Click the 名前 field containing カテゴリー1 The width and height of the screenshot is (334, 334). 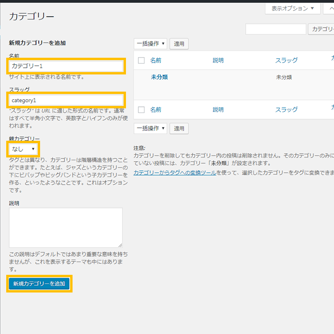pos(66,66)
